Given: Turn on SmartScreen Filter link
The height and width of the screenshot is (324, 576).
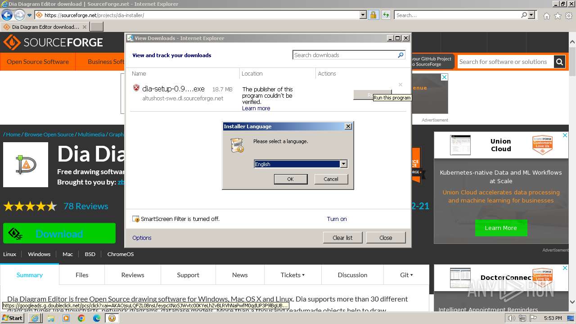Looking at the screenshot, I should click(337, 219).
